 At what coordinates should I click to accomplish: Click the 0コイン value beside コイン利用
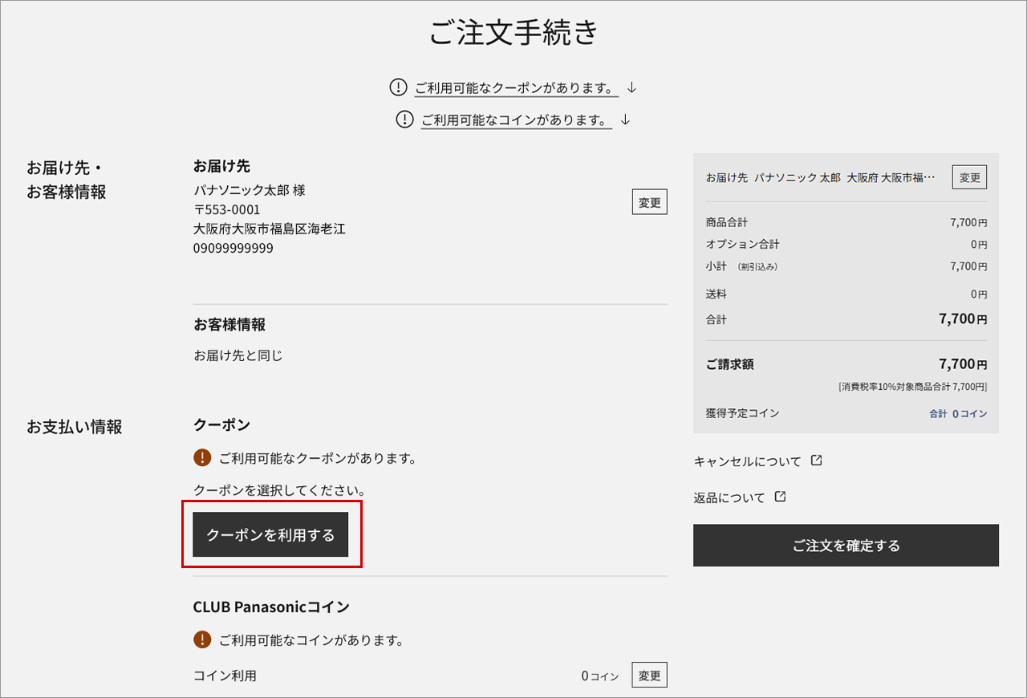pyautogui.click(x=599, y=675)
